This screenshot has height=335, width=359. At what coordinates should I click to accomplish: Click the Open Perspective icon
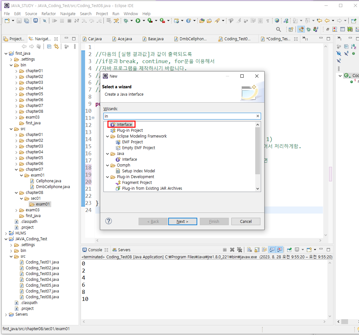pos(291,29)
